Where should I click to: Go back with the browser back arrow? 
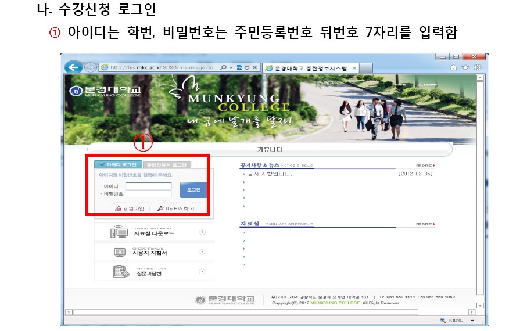pos(73,67)
